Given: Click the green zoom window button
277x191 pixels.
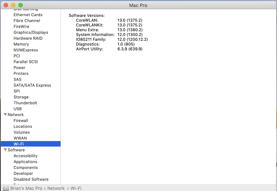Looking at the screenshot, I should [21, 5].
